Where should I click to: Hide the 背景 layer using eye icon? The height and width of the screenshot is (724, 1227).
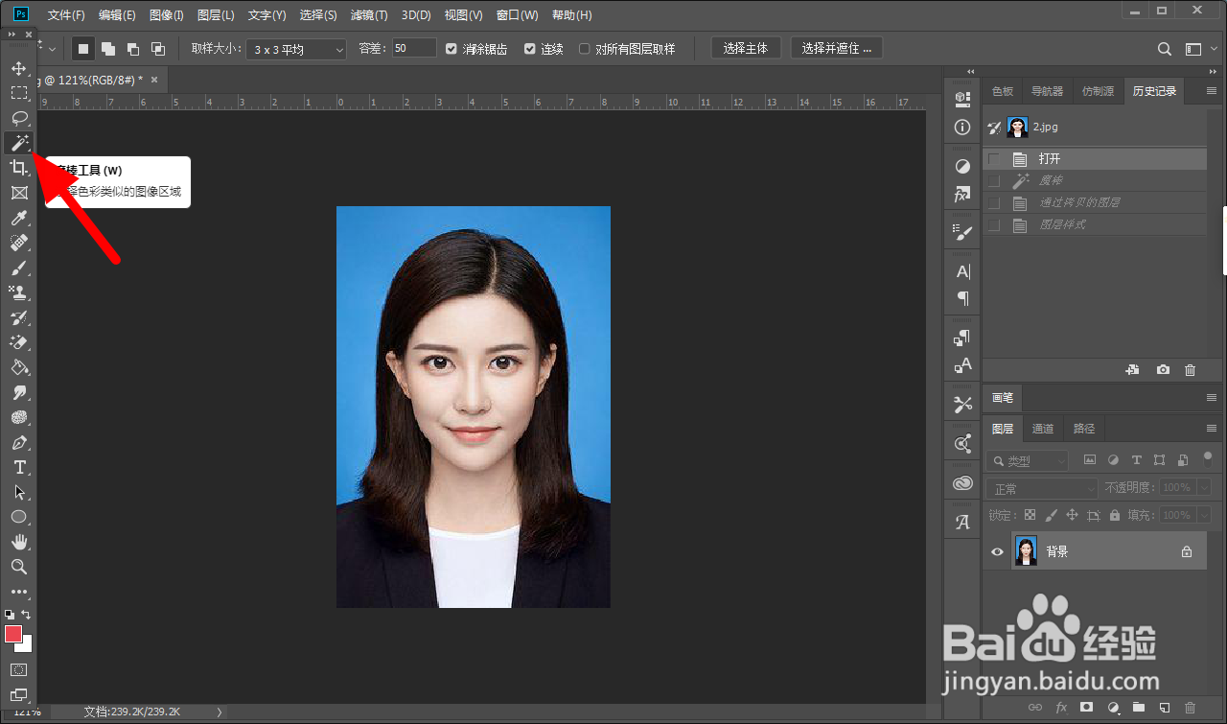point(997,551)
